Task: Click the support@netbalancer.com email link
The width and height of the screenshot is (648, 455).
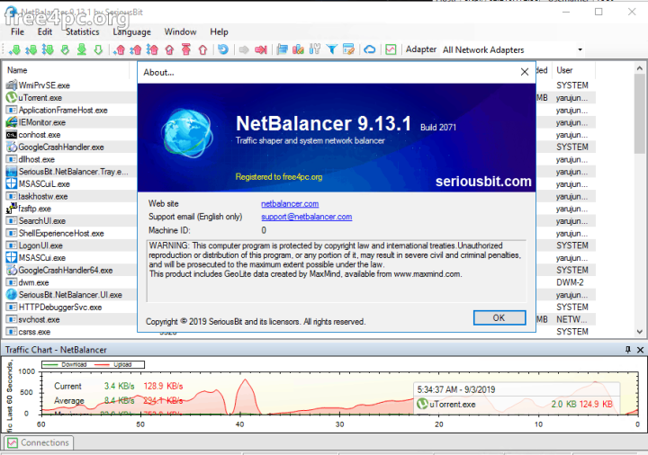Action: (x=306, y=217)
